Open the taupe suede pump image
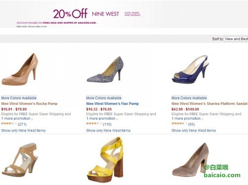 pyautogui.click(x=190, y=159)
